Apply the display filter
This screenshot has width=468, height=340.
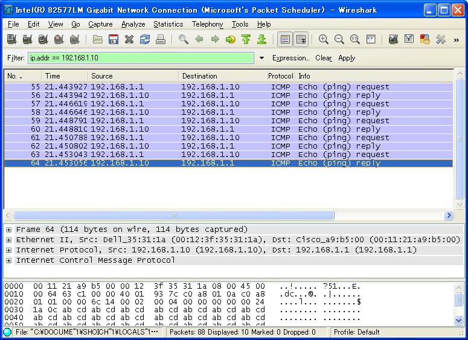[347, 58]
